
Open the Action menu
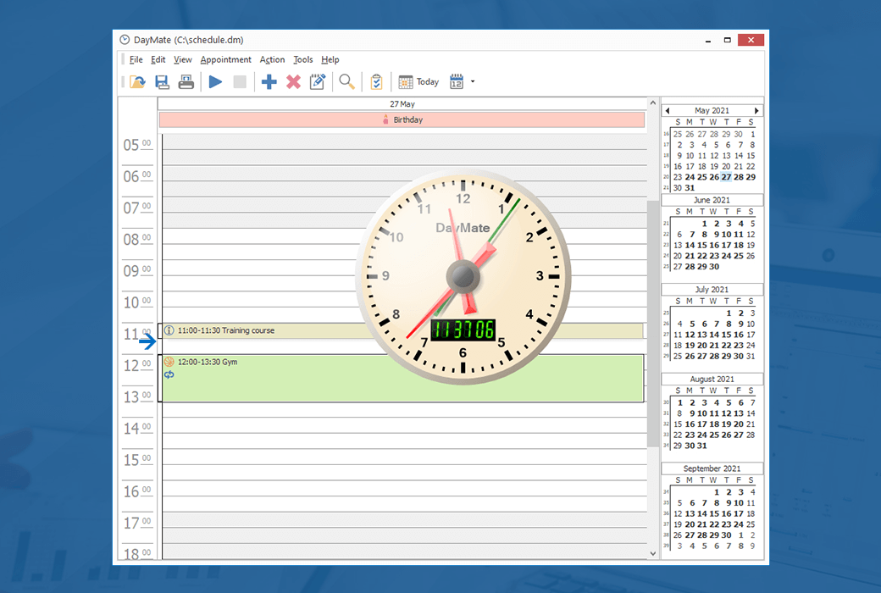coord(272,59)
